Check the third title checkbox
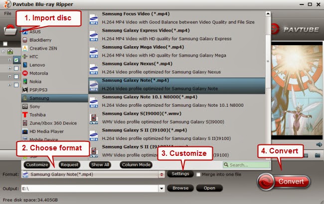 click(16, 76)
